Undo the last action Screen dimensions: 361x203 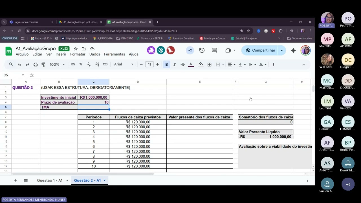[x=19, y=65]
